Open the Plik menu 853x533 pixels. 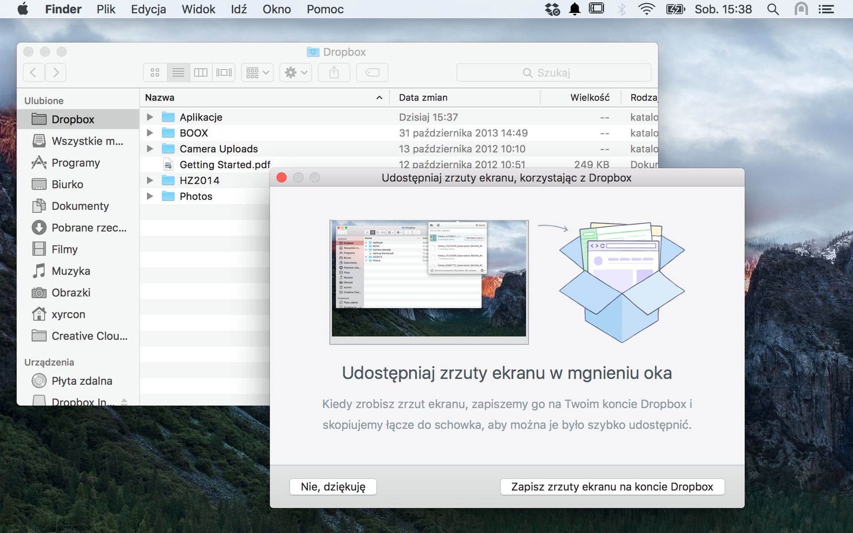pos(106,9)
